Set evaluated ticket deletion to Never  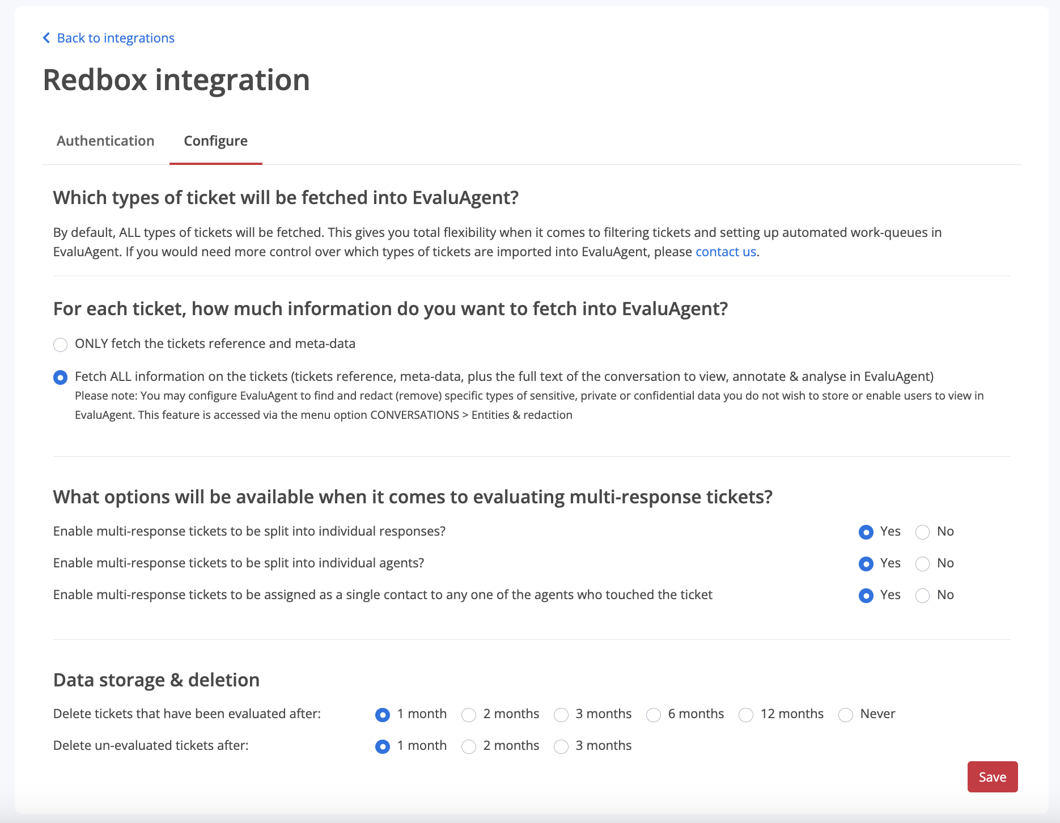click(x=846, y=715)
